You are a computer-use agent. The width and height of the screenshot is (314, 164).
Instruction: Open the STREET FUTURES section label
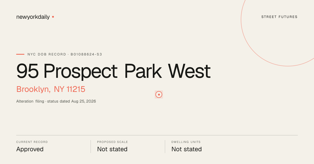(x=279, y=17)
